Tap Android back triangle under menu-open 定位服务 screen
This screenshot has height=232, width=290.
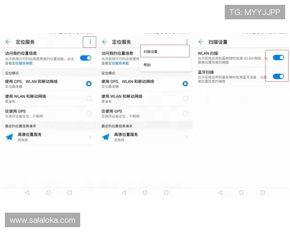124,192
